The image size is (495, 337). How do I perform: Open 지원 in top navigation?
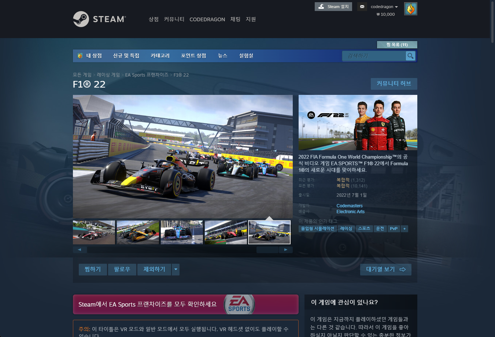(251, 19)
